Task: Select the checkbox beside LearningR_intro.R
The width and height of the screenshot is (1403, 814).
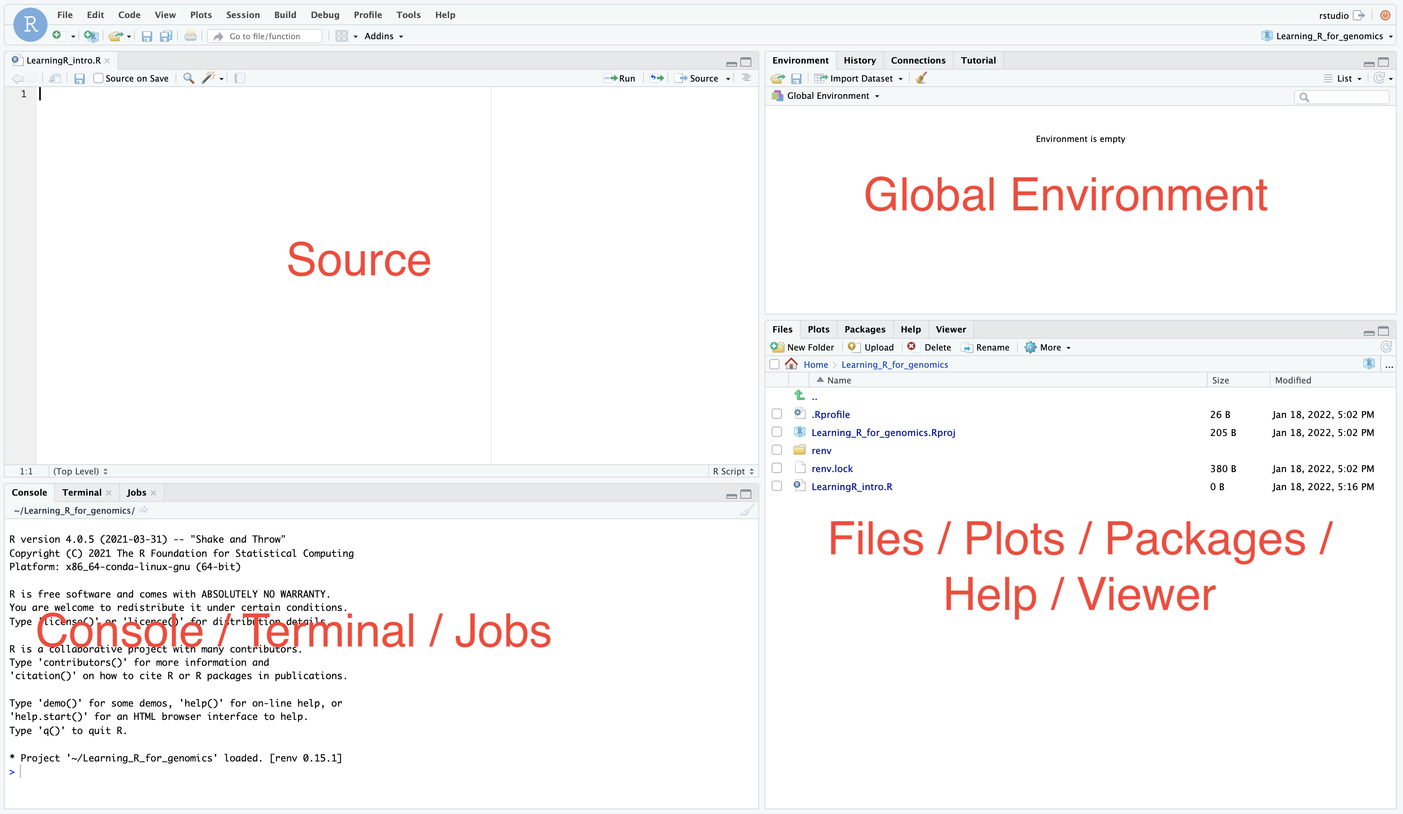Action: 777,485
